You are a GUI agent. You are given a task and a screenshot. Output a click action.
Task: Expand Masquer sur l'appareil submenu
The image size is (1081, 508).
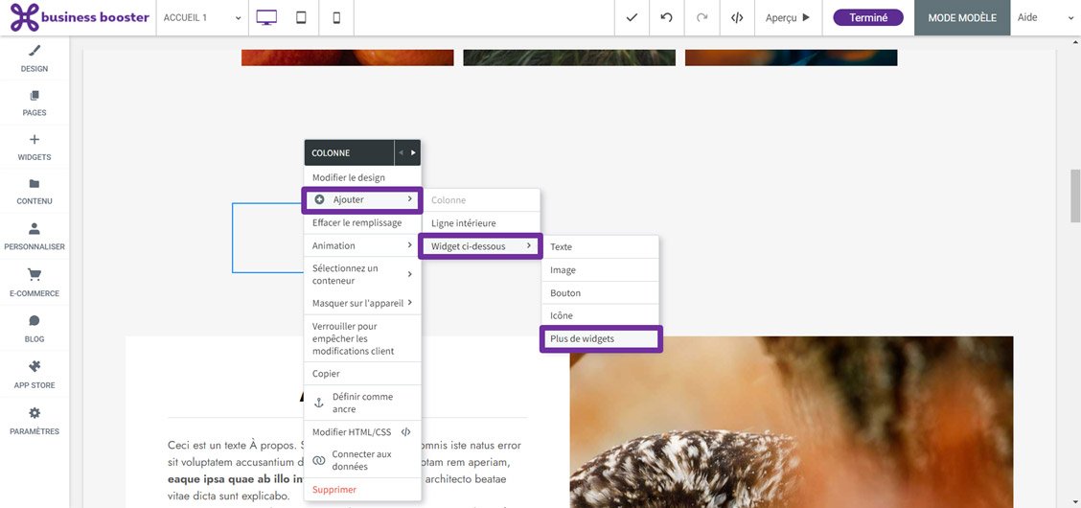[361, 303]
